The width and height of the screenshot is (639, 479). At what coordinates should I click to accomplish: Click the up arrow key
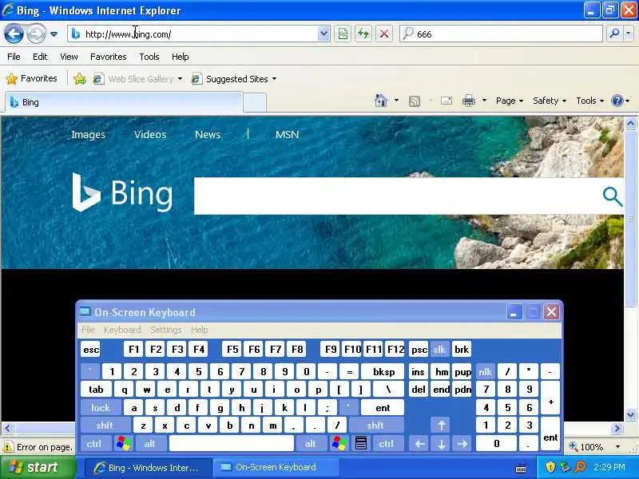click(441, 426)
